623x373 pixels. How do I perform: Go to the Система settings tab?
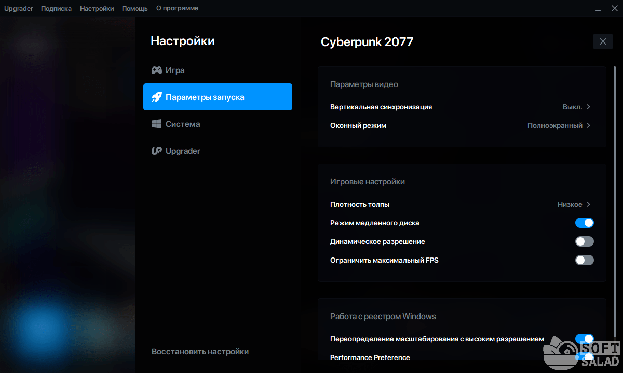(218, 124)
